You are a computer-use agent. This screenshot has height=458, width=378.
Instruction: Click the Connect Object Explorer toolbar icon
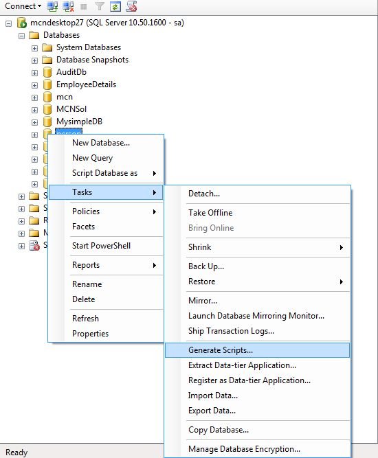tap(53, 6)
